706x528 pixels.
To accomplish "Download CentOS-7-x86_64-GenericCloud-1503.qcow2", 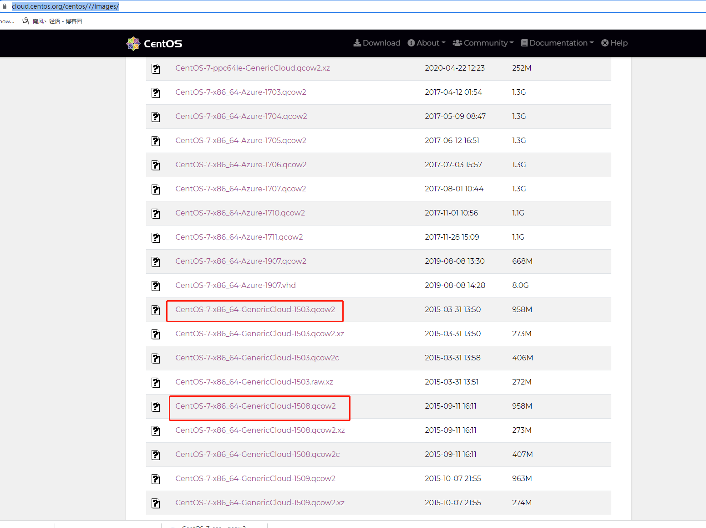I will (255, 309).
